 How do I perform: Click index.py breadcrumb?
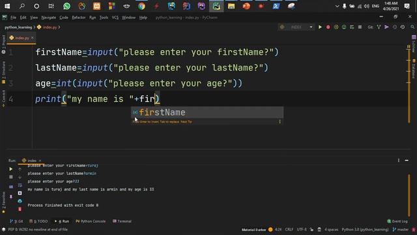(48, 27)
